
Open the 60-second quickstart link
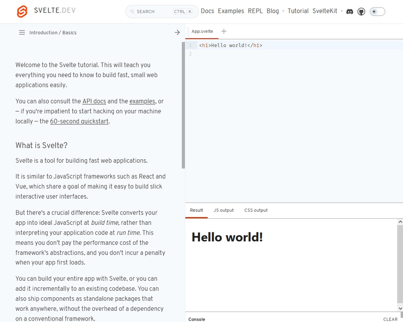tap(79, 121)
